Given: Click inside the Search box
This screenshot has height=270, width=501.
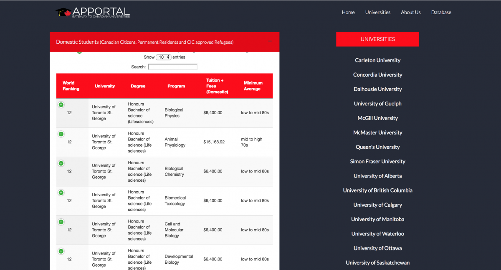Looking at the screenshot, I should (x=172, y=66).
